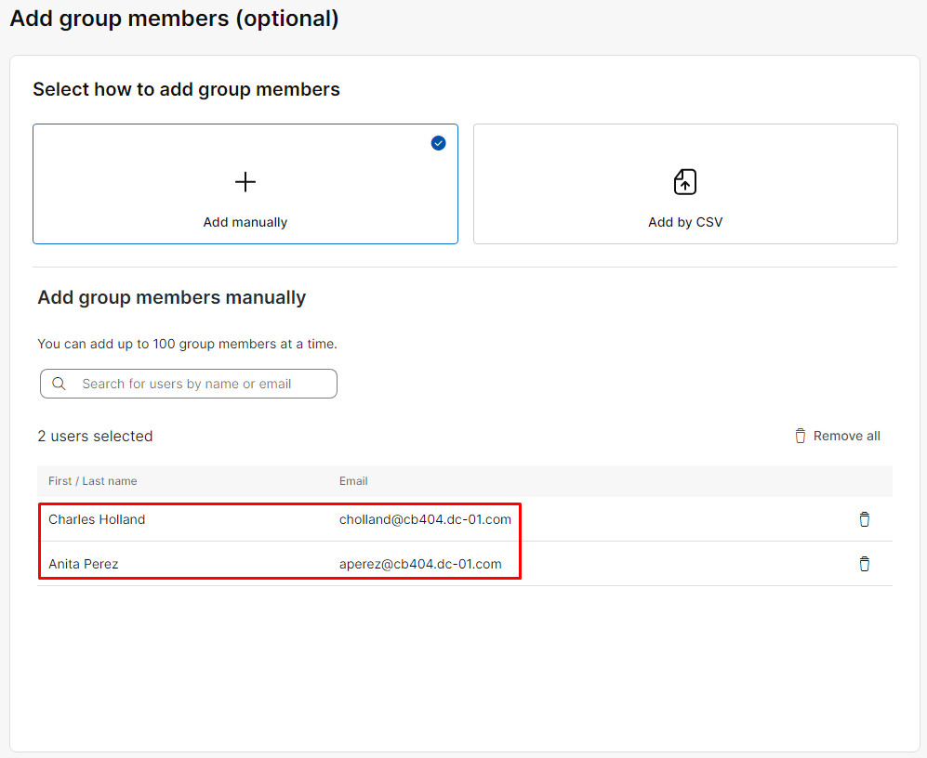Select the Anita Perez name cell

point(84,564)
